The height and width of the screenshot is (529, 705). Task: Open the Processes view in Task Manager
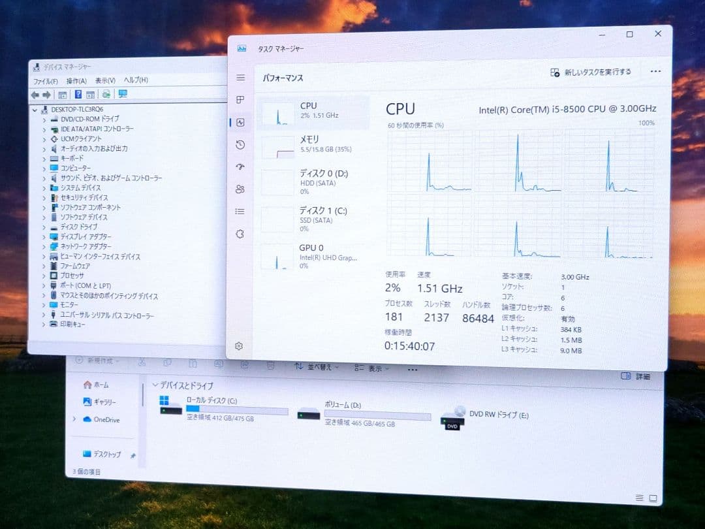[x=240, y=101]
